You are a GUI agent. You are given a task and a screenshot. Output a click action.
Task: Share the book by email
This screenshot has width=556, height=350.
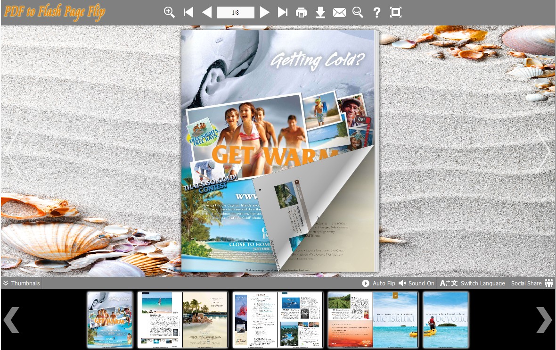pyautogui.click(x=339, y=13)
